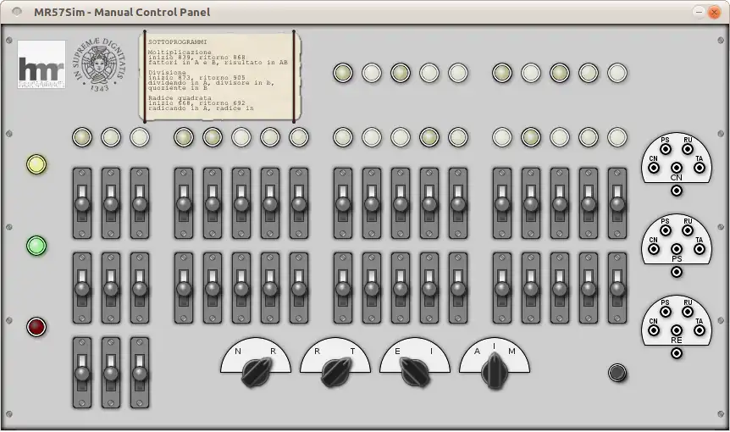
Task: Flip the middle switch in the bottom three-switch row
Action: [111, 373]
